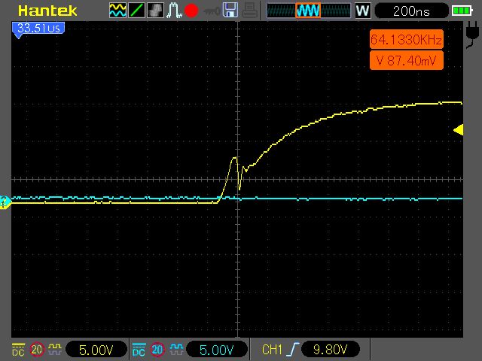
Task: Click the grayed-out printer icon
Action: click(249, 10)
